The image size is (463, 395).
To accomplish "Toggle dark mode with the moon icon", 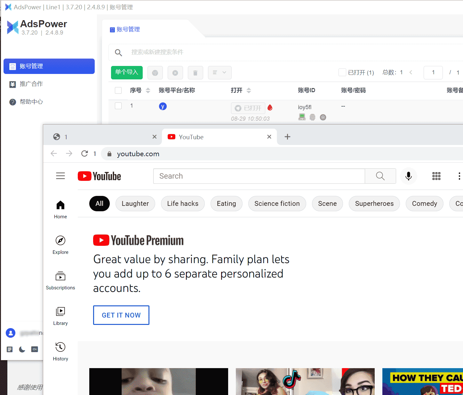I will click(x=22, y=349).
